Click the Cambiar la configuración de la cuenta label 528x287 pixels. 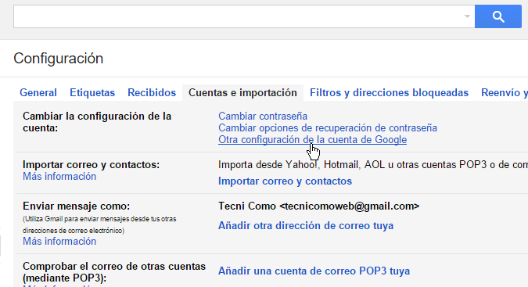[x=97, y=122]
